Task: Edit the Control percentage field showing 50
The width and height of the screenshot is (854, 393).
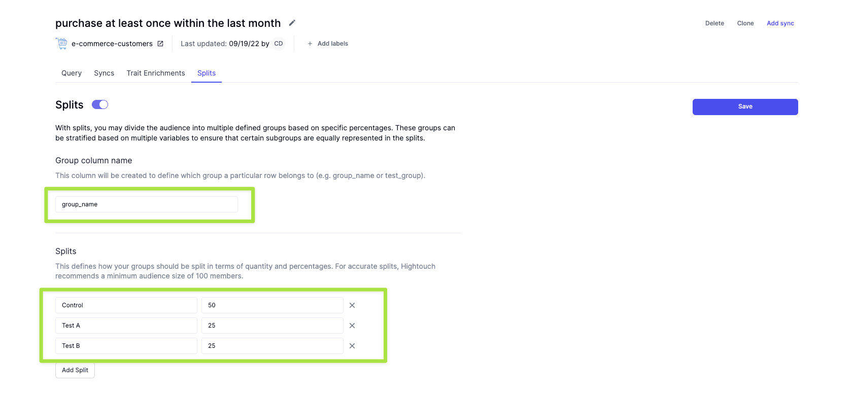Action: [x=272, y=305]
